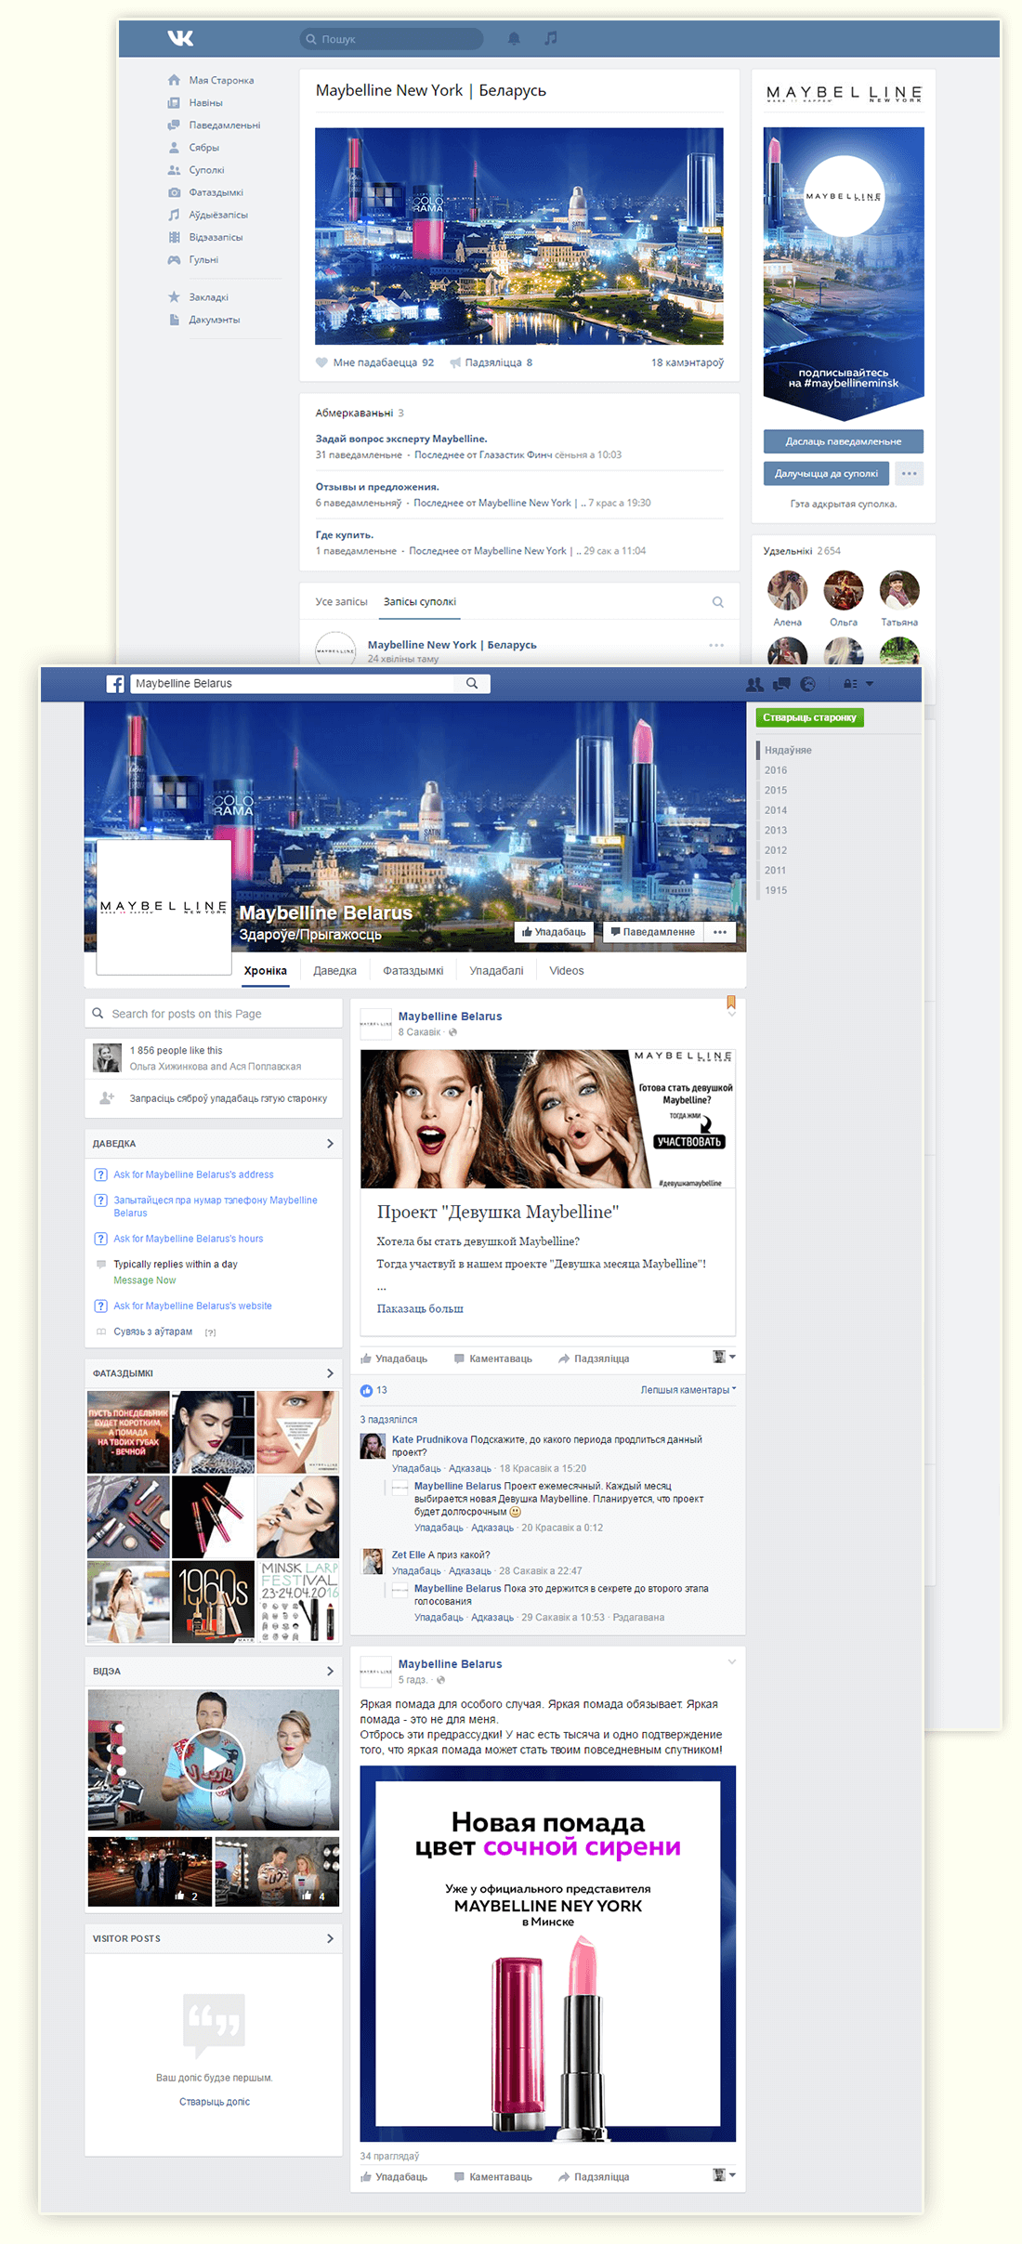Like the 'Девушка Maybelline' post with Упадабаць
The height and width of the screenshot is (2244, 1022).
(394, 1358)
